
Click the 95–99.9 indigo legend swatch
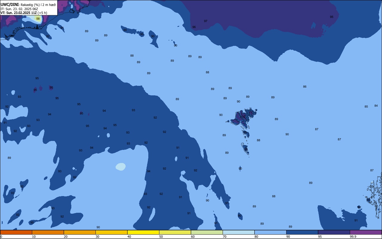tap(334, 232)
